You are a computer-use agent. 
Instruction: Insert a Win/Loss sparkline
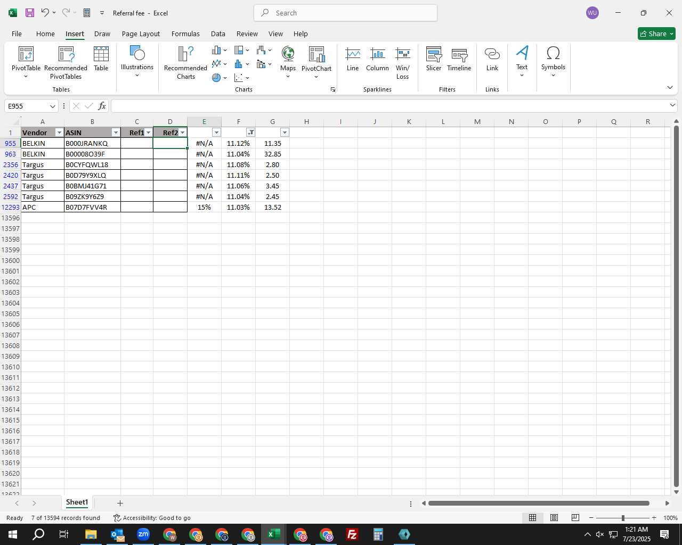403,62
